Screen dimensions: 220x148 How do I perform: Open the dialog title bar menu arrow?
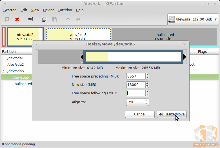(37, 44)
